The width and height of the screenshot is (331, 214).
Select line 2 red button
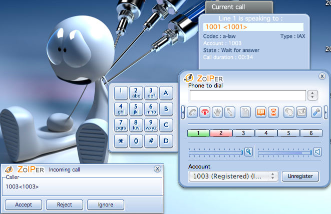click(x=221, y=133)
